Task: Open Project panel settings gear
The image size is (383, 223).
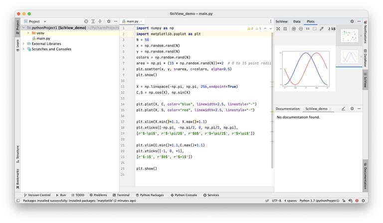Action: (x=109, y=21)
